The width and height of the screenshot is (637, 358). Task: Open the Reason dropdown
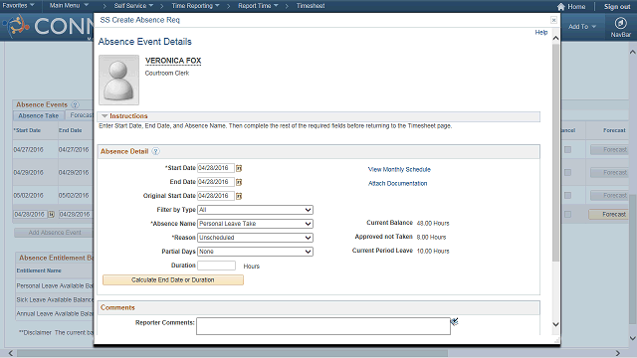[x=255, y=238]
